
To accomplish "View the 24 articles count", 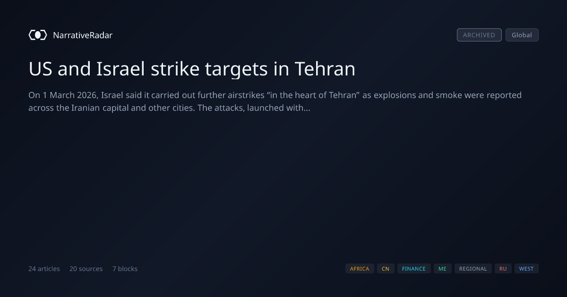I will [44, 269].
